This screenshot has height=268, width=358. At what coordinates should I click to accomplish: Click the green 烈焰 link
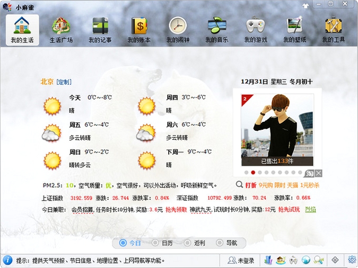310,210
